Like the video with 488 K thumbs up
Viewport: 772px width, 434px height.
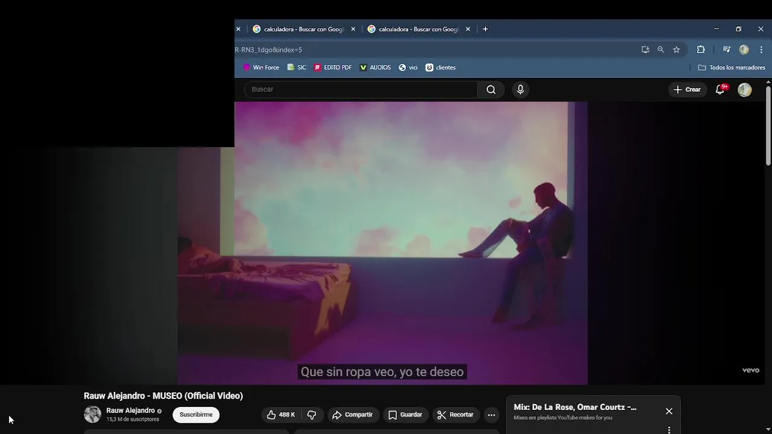281,415
